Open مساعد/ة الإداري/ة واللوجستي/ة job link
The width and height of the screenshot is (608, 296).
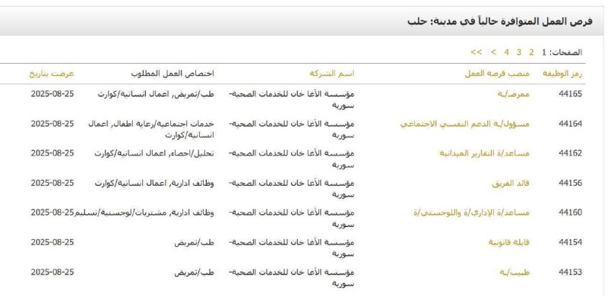click(x=471, y=213)
